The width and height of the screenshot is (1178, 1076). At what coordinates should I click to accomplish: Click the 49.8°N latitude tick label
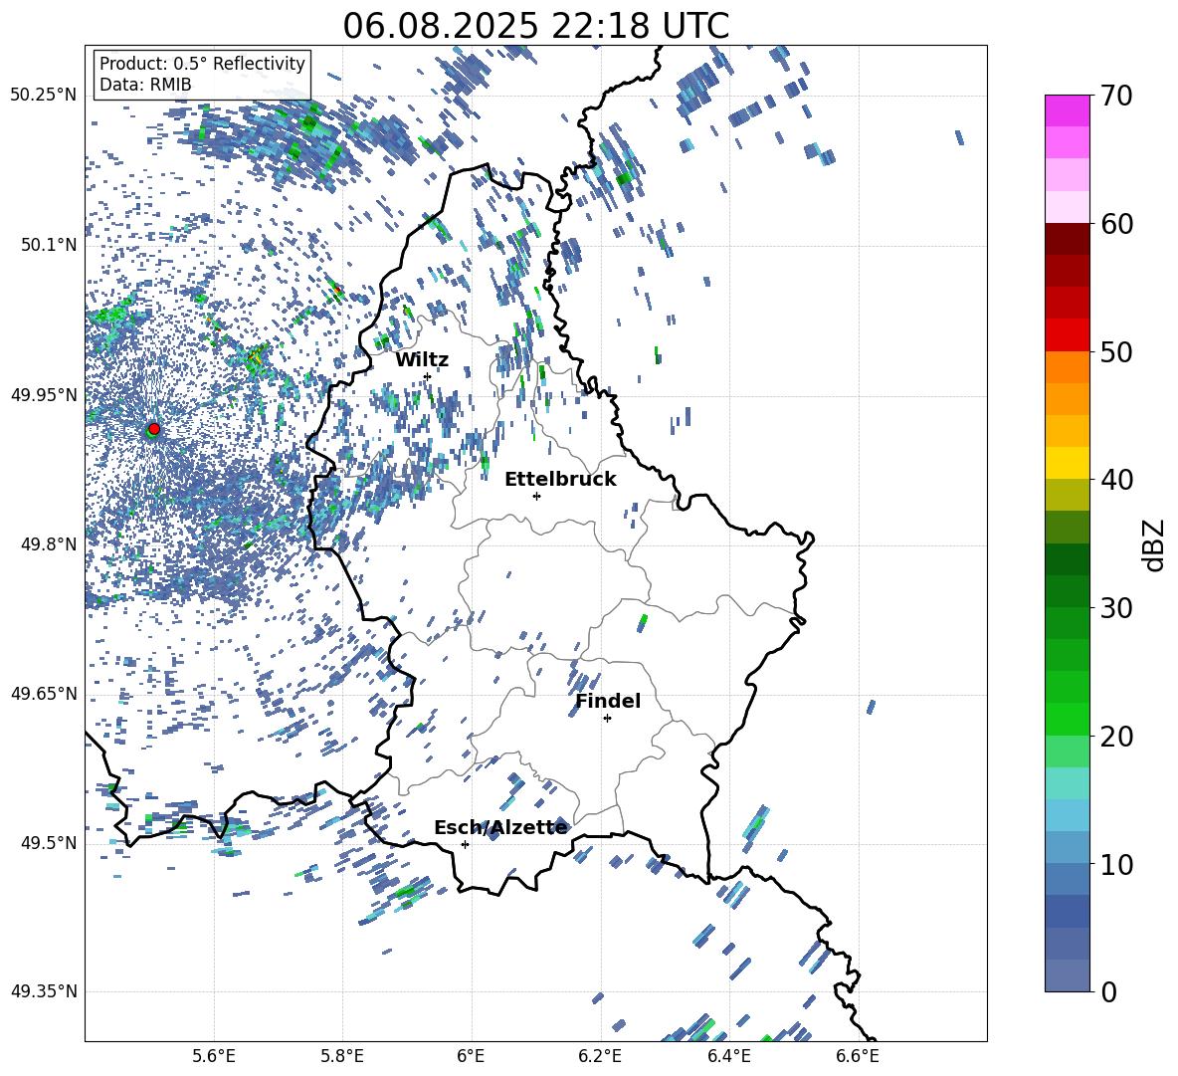(x=49, y=544)
